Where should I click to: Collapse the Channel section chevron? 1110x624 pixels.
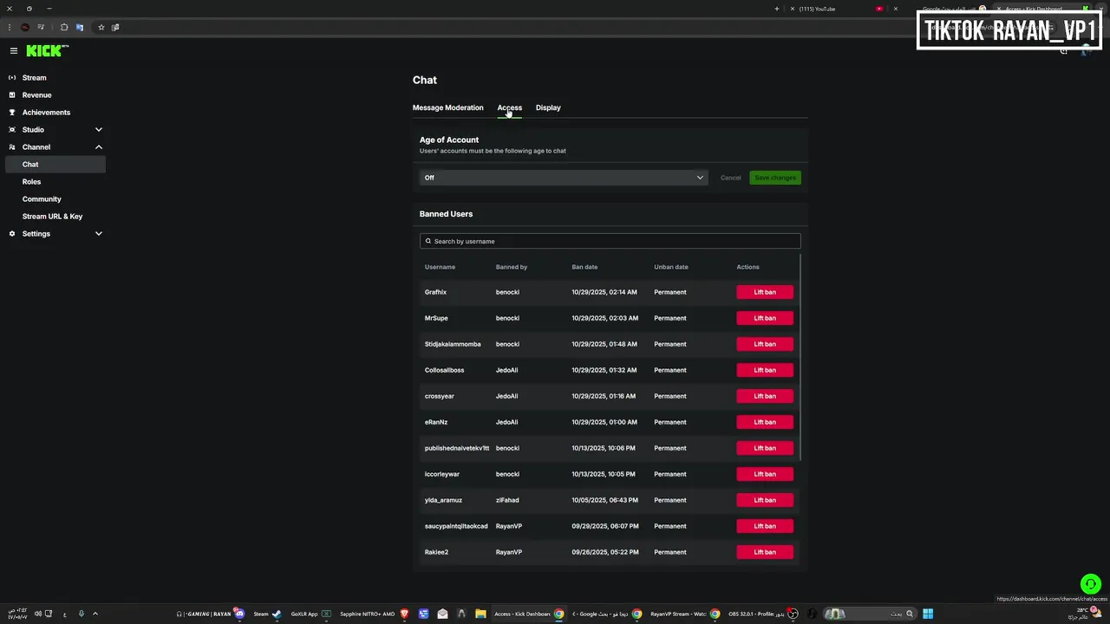98,147
